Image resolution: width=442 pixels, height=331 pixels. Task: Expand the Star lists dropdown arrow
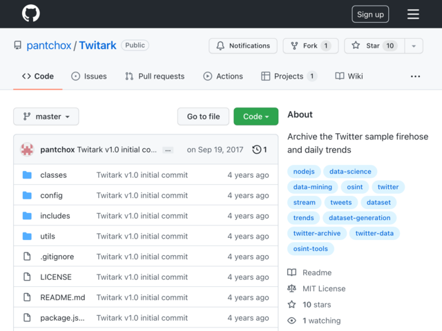point(414,46)
